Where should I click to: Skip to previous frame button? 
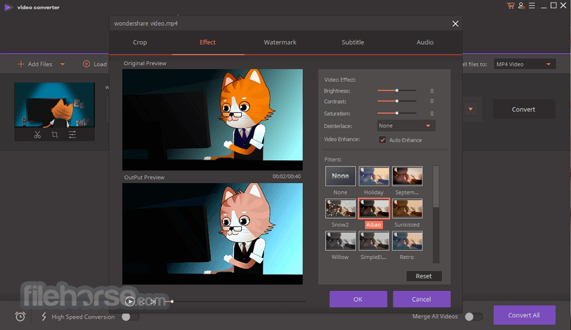[x=142, y=301]
